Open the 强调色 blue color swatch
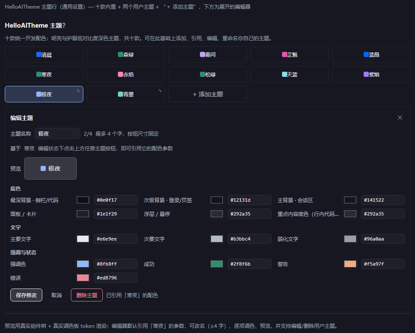Image resolution: width=415 pixels, height=333 pixels. click(x=83, y=264)
